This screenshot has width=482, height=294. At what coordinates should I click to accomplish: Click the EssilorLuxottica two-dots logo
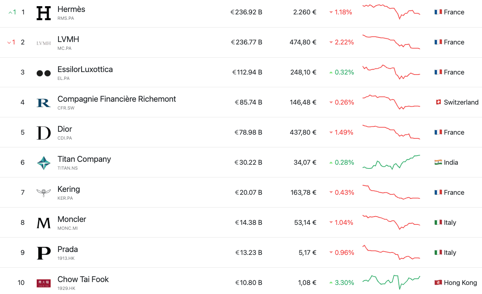[x=43, y=73]
